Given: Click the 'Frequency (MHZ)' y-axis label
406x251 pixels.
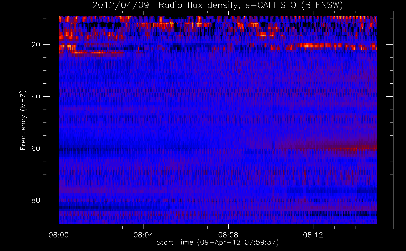Looking at the screenshot, I should 23,120.
